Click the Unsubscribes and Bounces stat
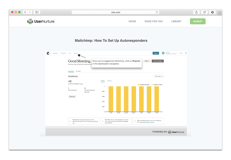 coord(90,90)
